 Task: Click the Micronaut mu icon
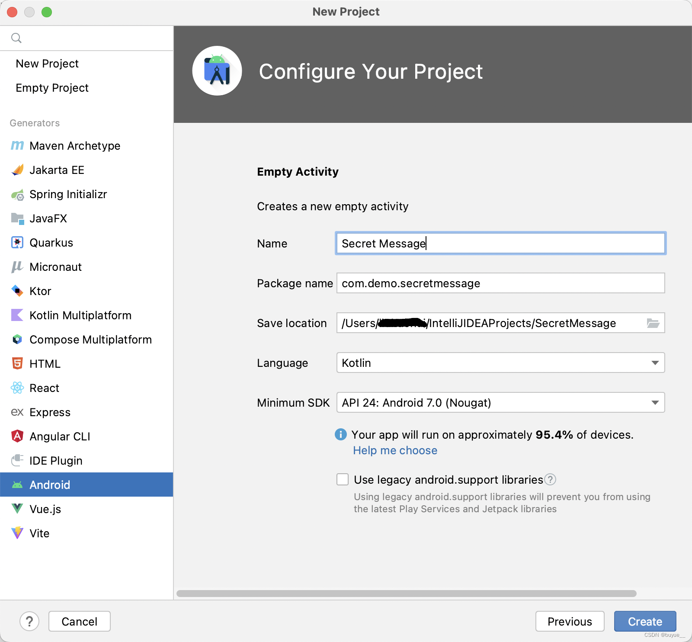pyautogui.click(x=17, y=267)
